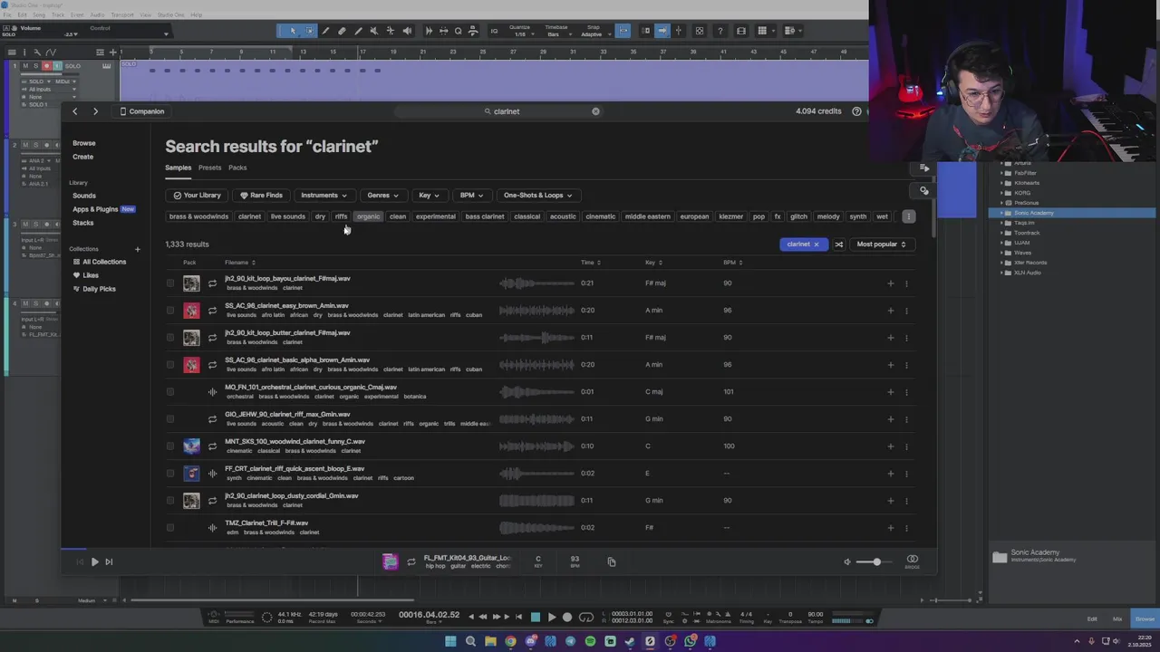Add a new collection with the plus icon
Screen dimensions: 1160x652
[138, 249]
